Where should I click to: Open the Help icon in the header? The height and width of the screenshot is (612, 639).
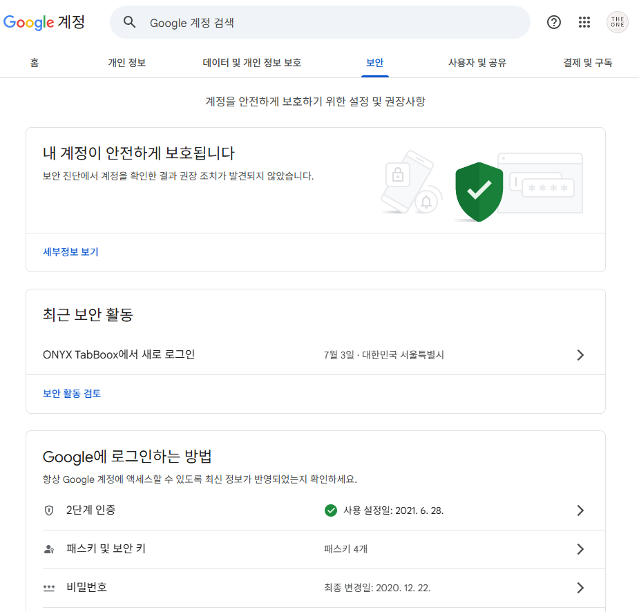click(x=553, y=21)
